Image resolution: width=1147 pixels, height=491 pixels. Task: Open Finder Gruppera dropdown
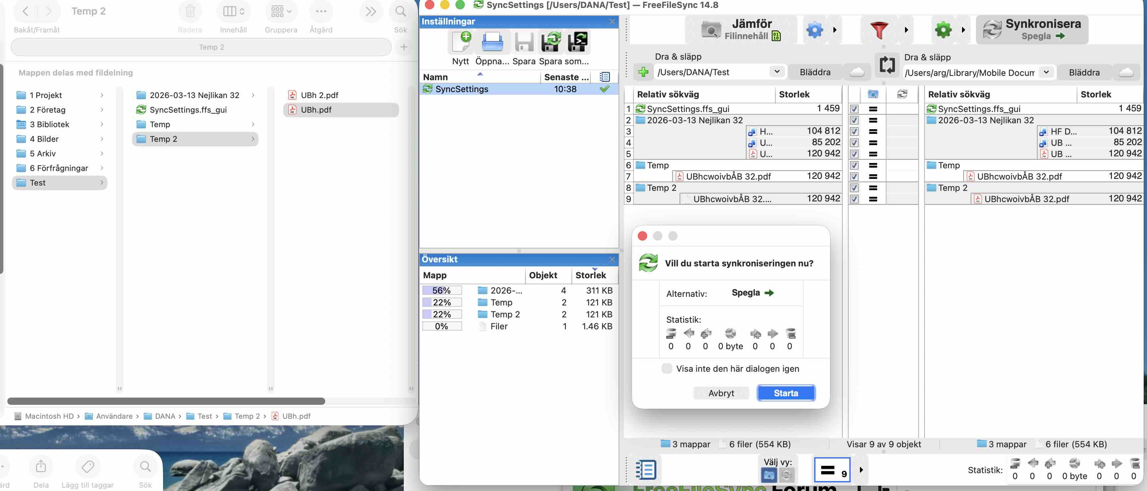click(x=280, y=11)
